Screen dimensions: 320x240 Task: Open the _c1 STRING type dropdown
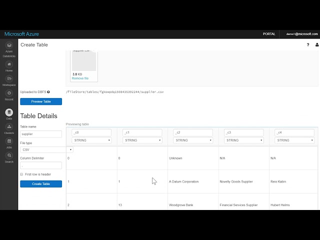(142, 140)
